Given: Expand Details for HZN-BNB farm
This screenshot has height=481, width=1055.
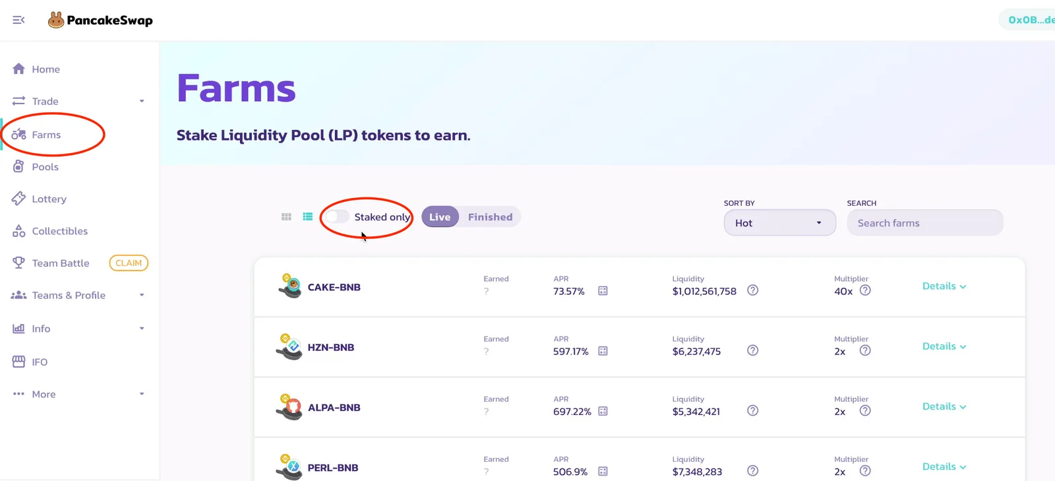Looking at the screenshot, I should 944,346.
